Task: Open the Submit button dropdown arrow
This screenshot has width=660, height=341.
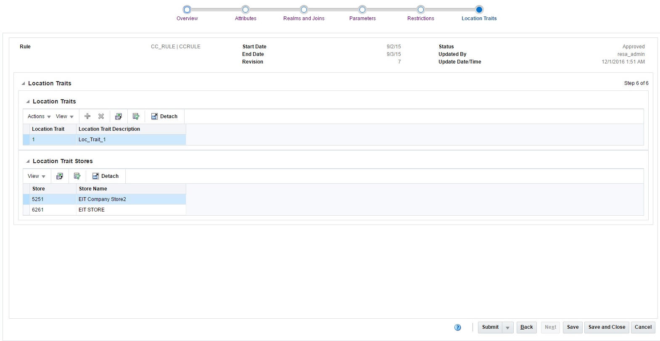Action: click(508, 328)
